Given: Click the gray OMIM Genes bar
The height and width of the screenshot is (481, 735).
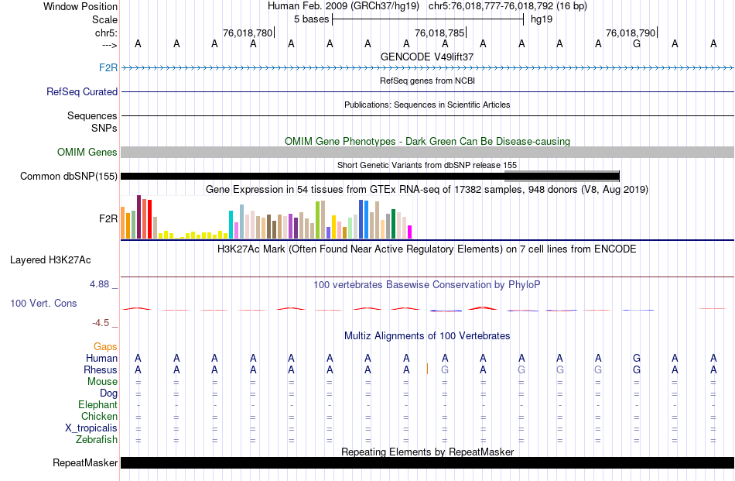Looking at the screenshot, I should (428, 152).
